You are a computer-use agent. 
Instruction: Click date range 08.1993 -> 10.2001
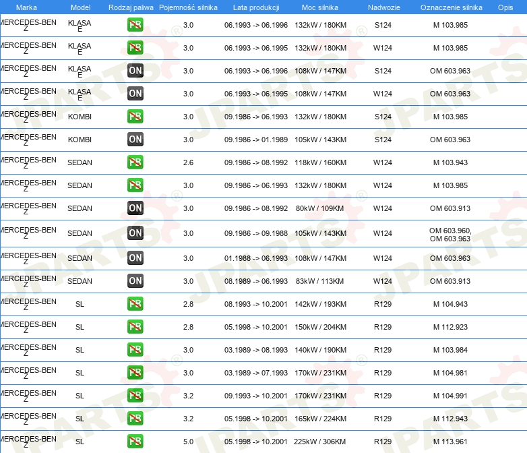pyautogui.click(x=256, y=304)
